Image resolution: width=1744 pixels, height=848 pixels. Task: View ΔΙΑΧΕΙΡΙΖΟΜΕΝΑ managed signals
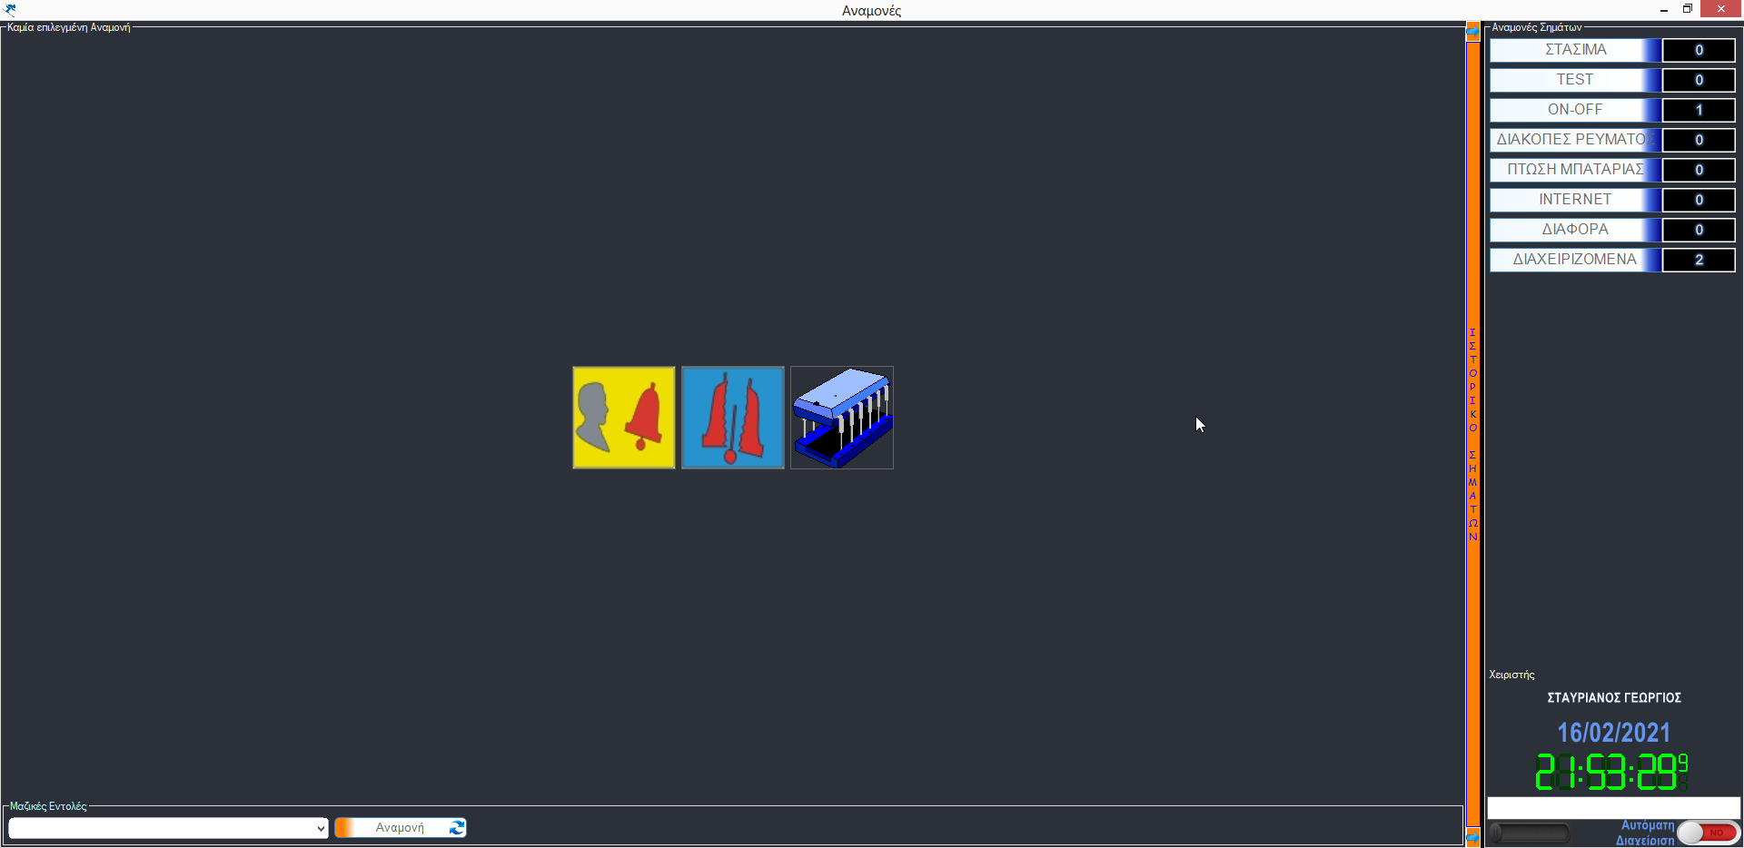pos(1576,260)
